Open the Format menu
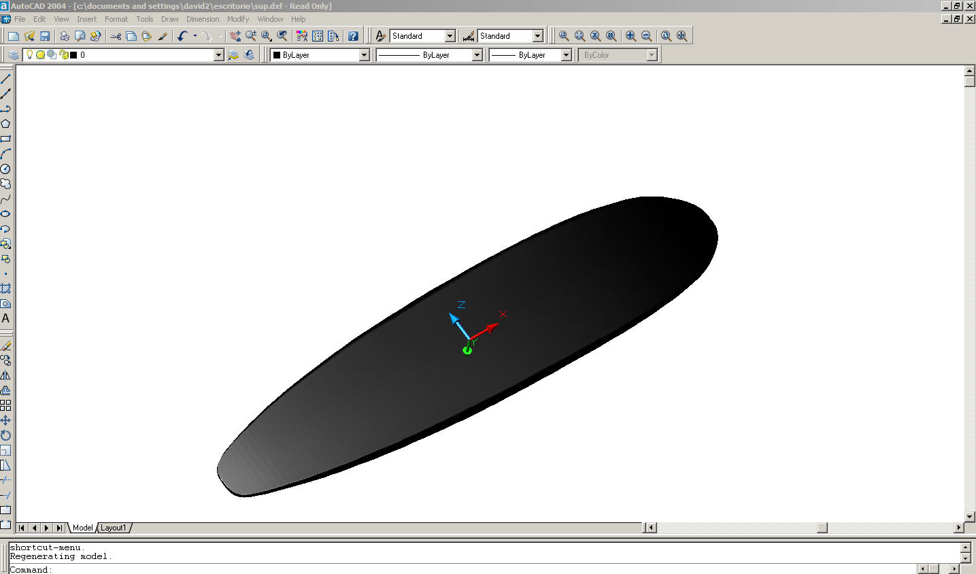976x574 pixels. coord(116,19)
